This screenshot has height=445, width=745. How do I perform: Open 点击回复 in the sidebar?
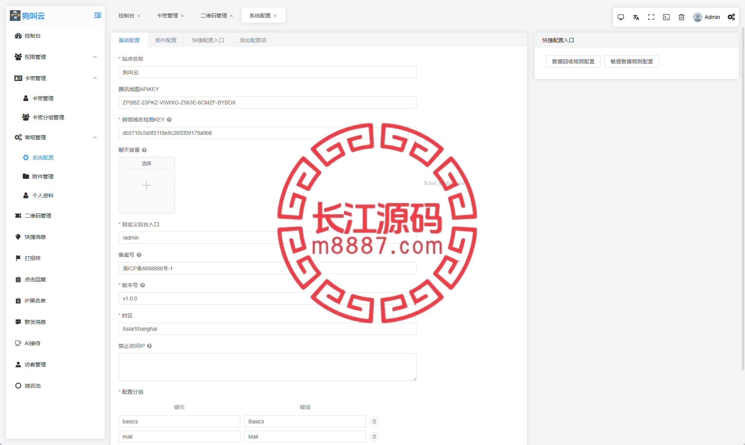coord(55,279)
